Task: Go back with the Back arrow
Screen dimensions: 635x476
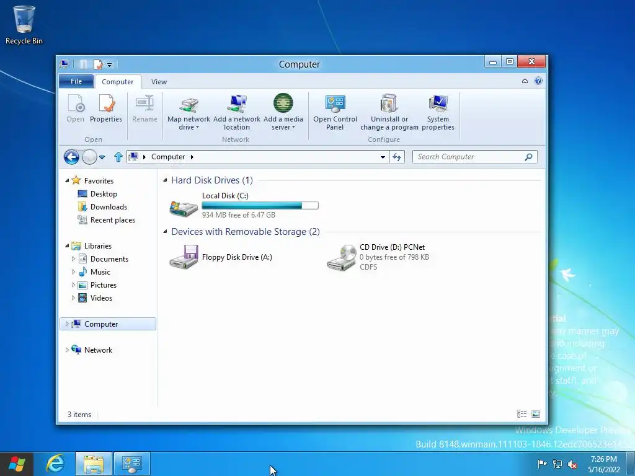Action: tap(71, 157)
